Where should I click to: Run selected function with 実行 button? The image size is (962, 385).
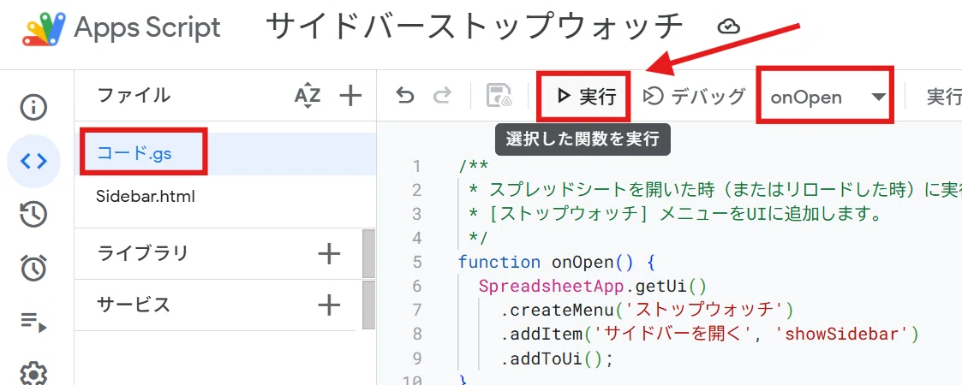pyautogui.click(x=584, y=96)
